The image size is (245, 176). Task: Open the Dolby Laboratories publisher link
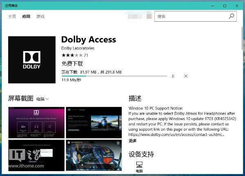click(78, 48)
